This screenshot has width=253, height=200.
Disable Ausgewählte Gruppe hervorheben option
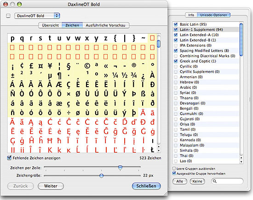point(174,173)
